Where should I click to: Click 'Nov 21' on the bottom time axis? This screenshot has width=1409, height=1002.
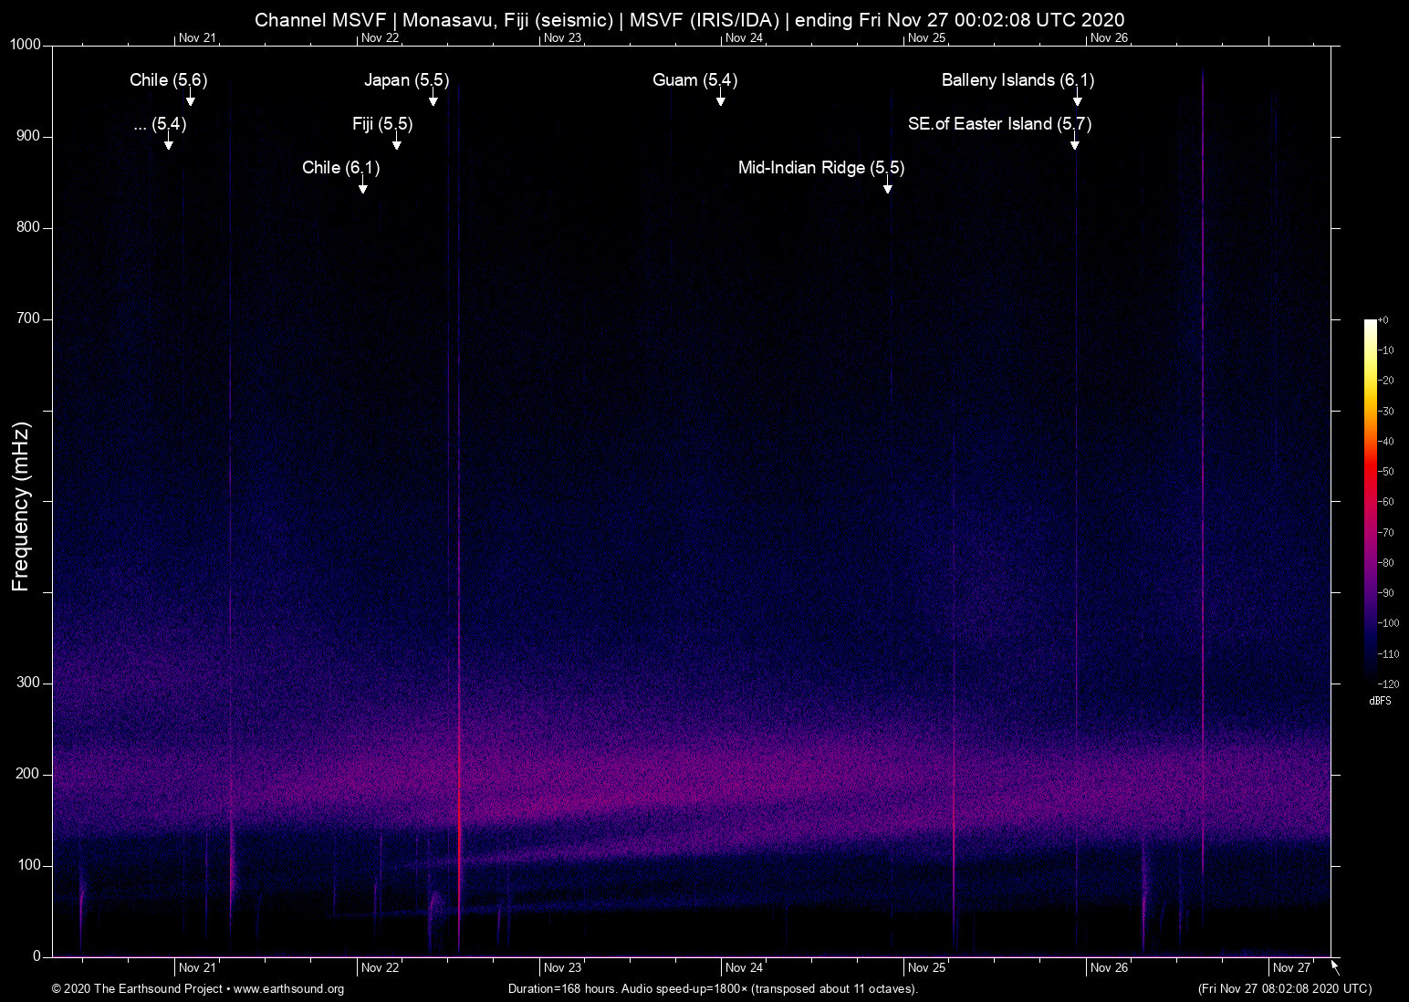click(x=197, y=968)
